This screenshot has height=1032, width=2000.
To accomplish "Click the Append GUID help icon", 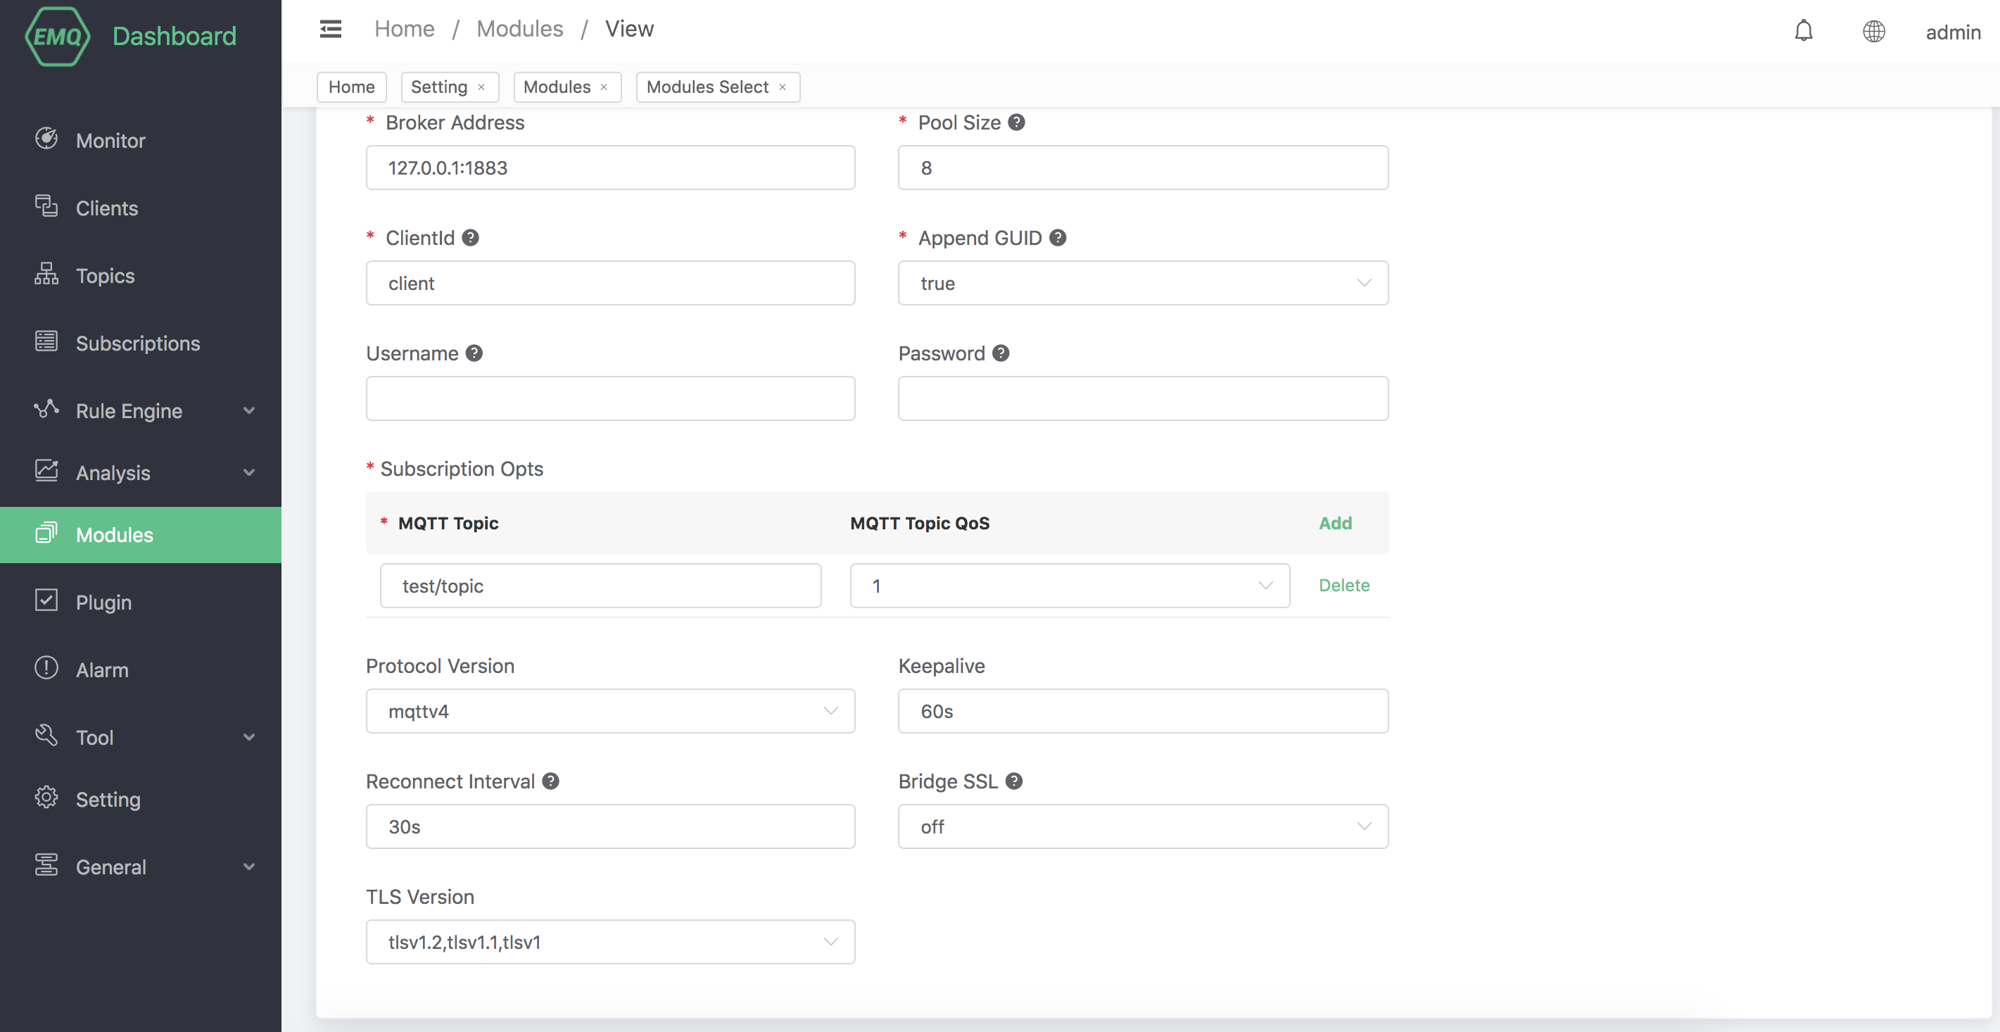I will click(x=1058, y=238).
